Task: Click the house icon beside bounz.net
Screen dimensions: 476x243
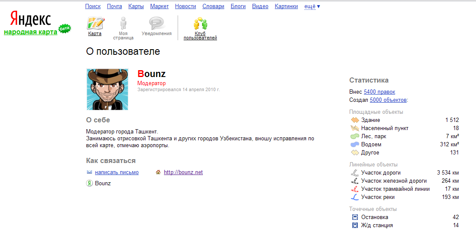Action: (x=158, y=172)
